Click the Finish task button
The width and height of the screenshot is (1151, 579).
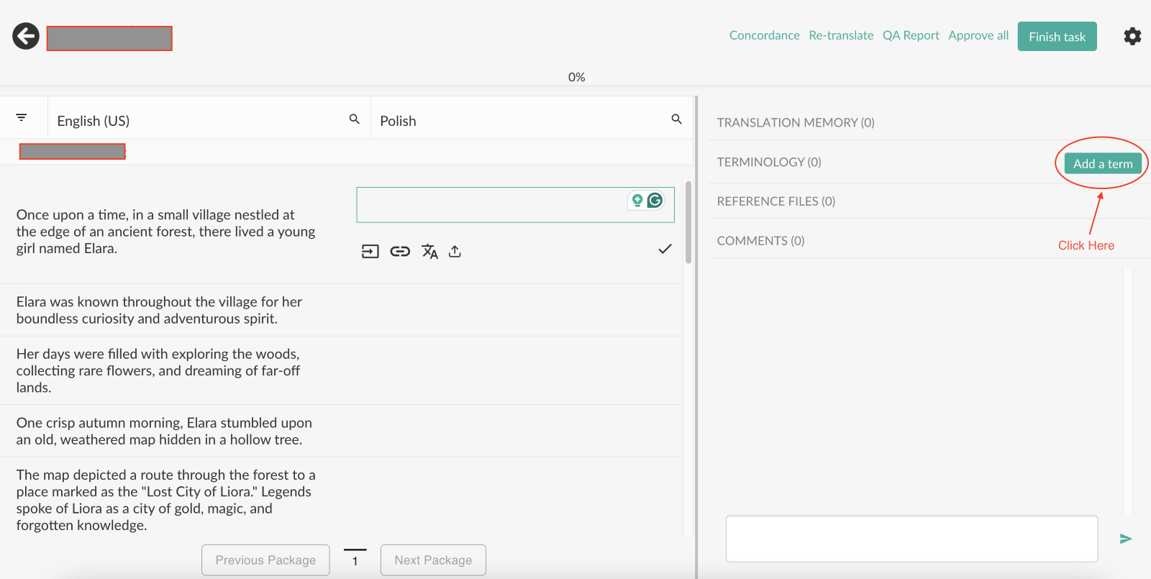point(1057,37)
